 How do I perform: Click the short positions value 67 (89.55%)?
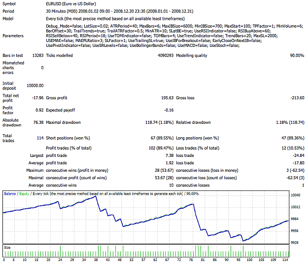pyautogui.click(x=162, y=138)
